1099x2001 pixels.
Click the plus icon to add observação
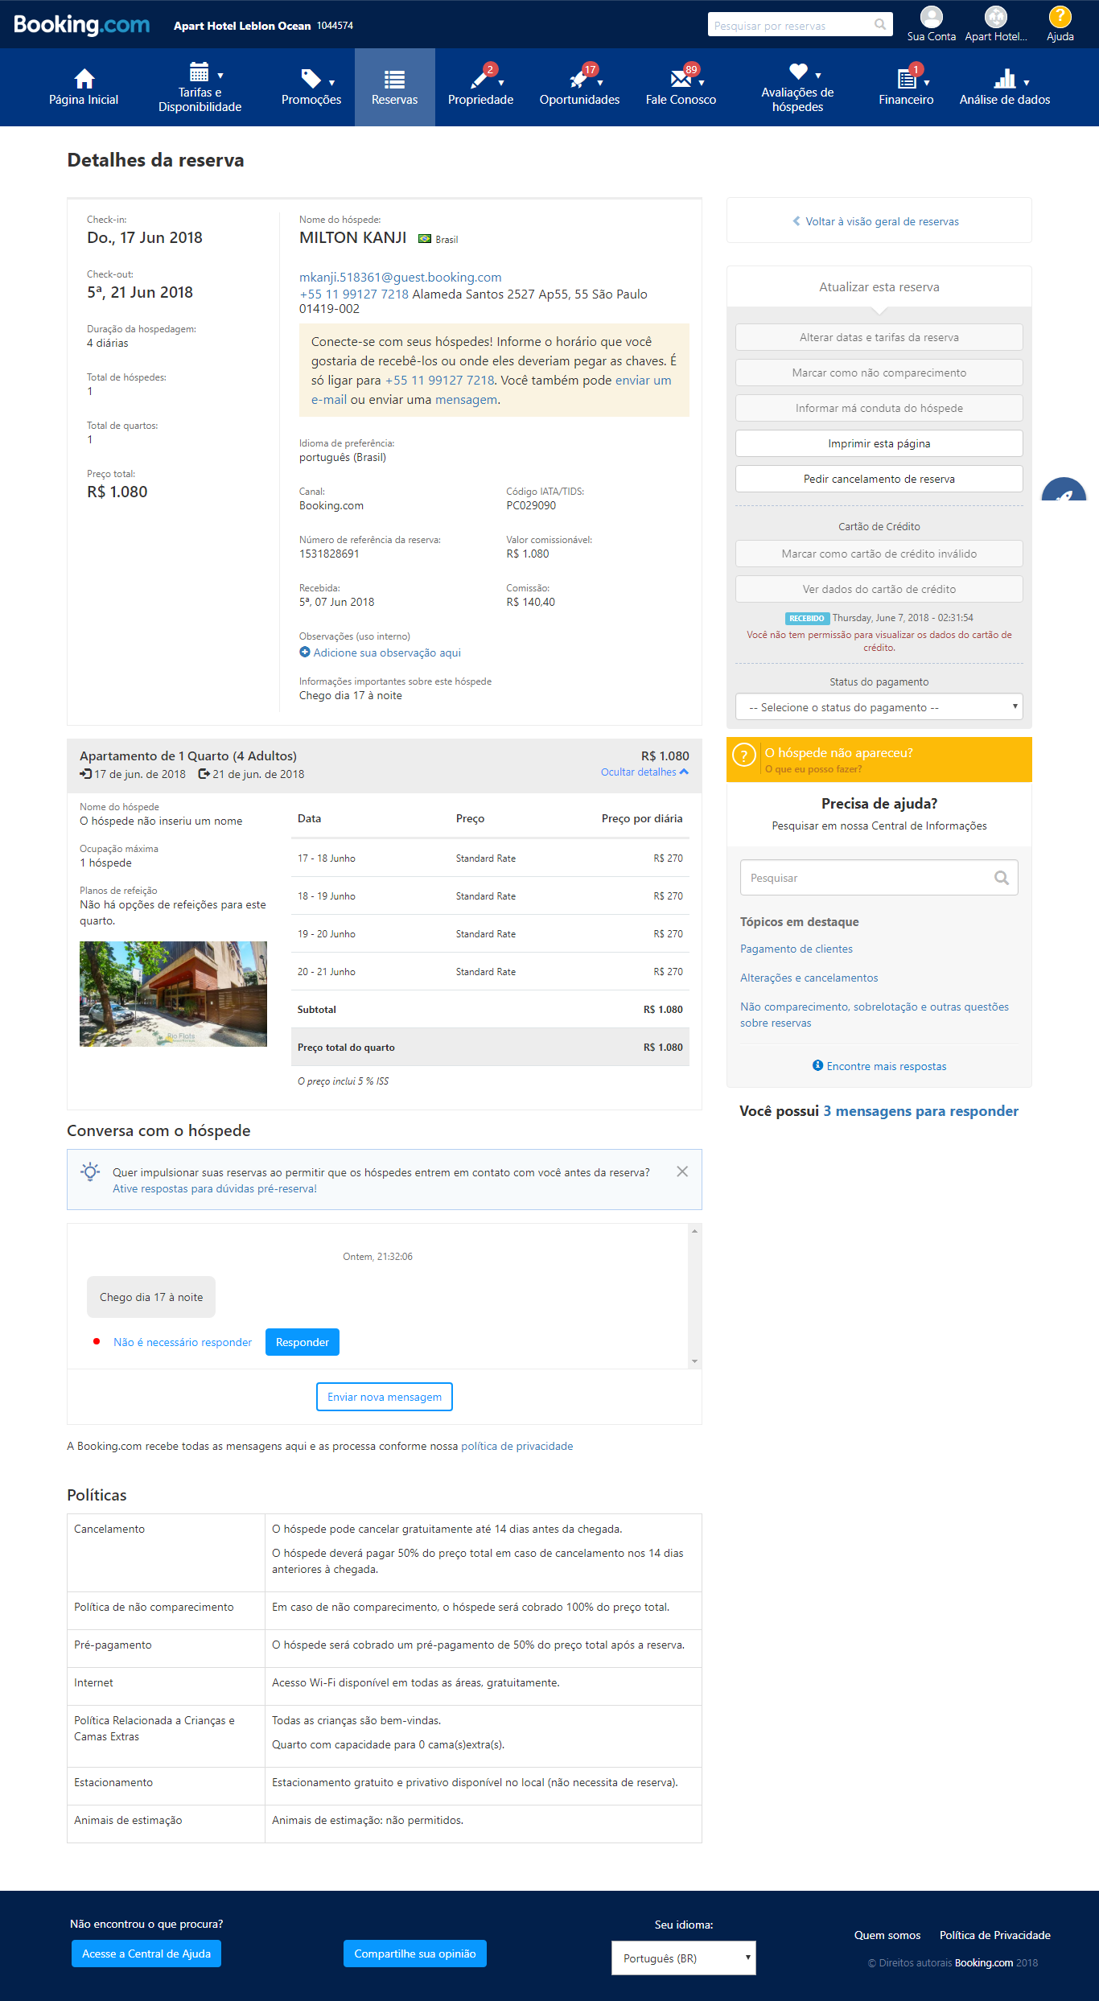[305, 653]
